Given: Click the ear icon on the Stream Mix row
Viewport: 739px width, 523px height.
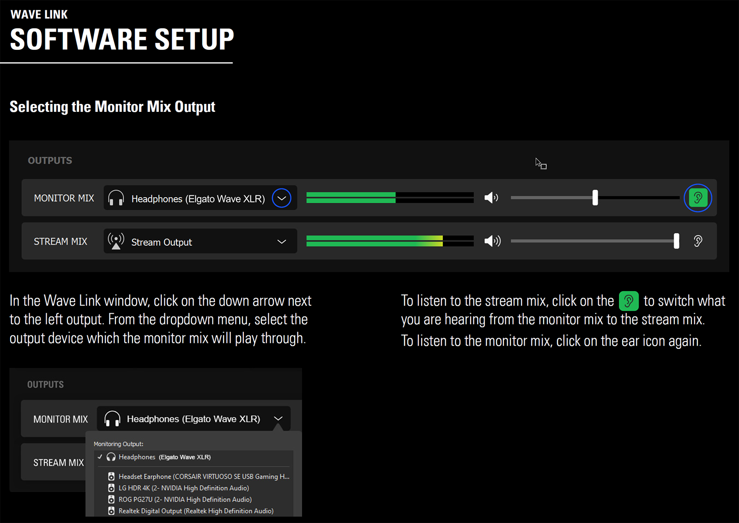Looking at the screenshot, I should (x=698, y=241).
